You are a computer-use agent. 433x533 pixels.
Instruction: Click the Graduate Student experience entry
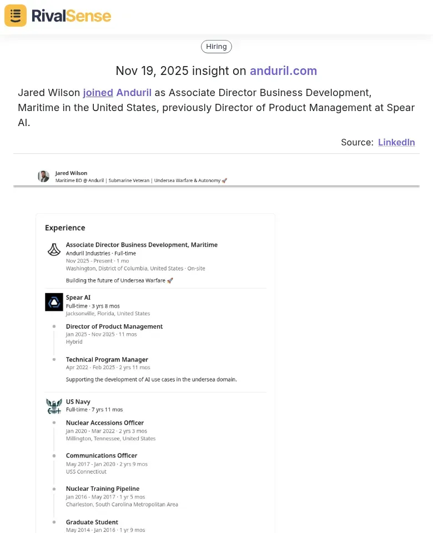91,522
